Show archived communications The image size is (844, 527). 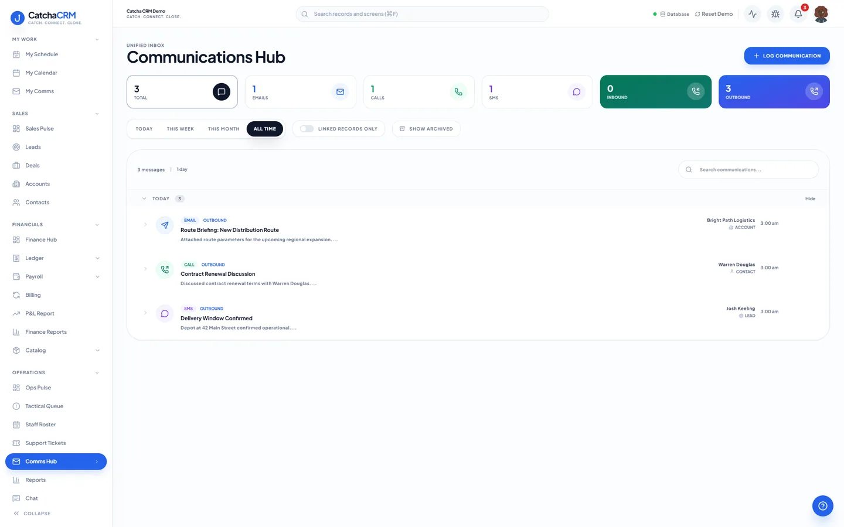tap(426, 129)
